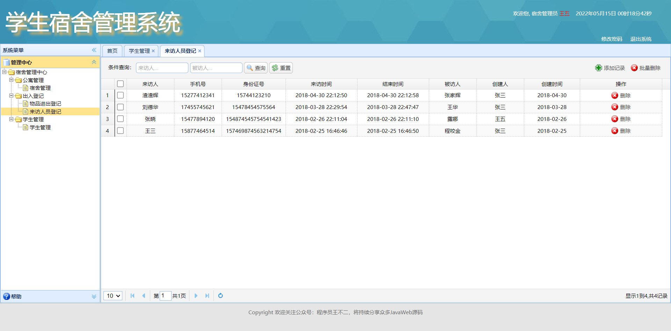Switch to the 学生管理 tab
The width and height of the screenshot is (671, 331).
(x=139, y=51)
